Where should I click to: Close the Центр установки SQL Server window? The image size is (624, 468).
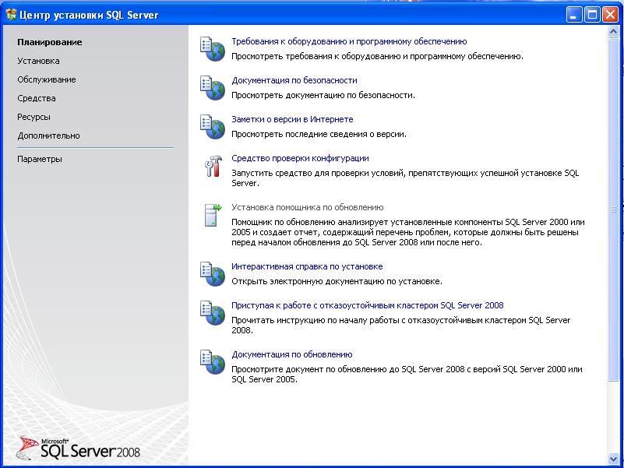[x=610, y=15]
